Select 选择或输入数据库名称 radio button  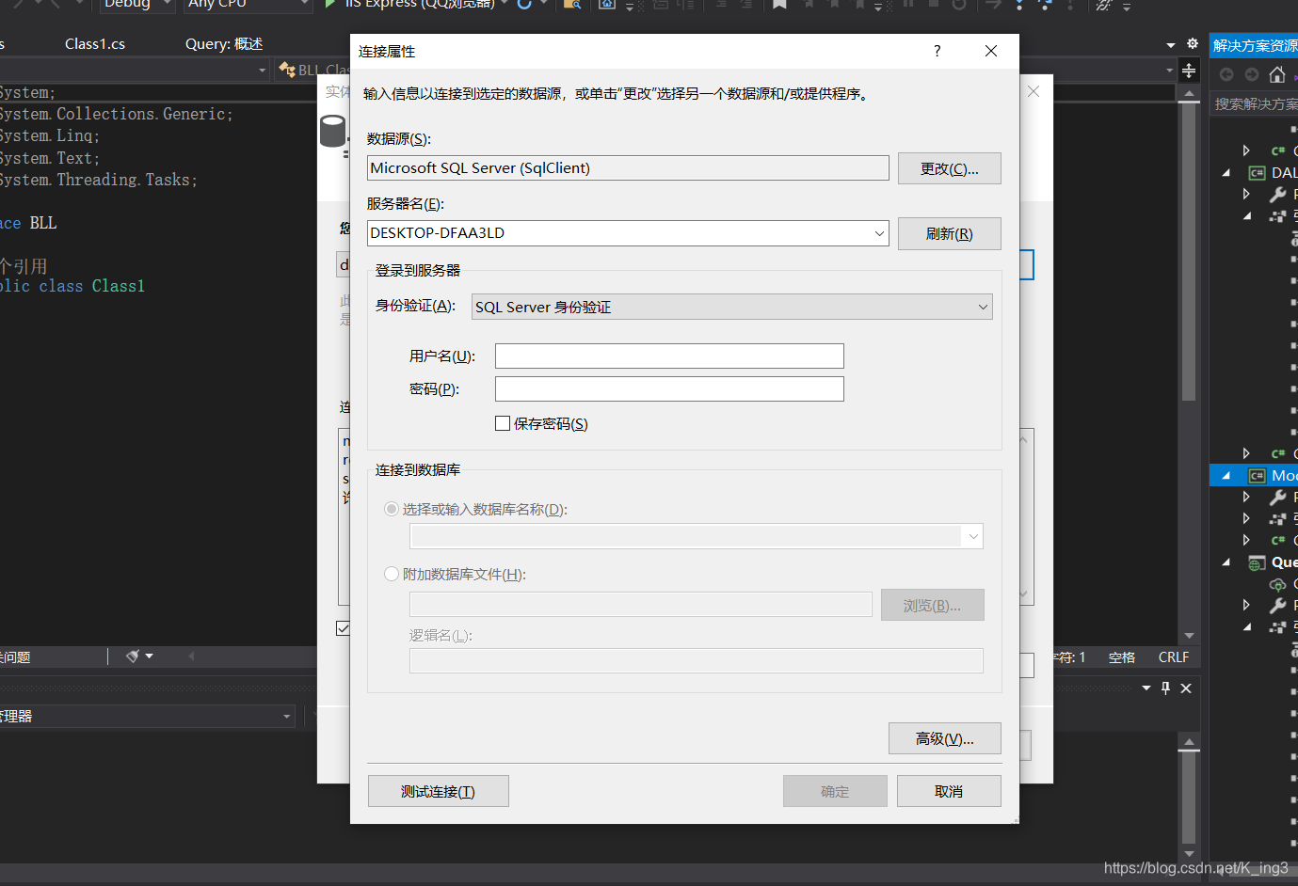[392, 509]
